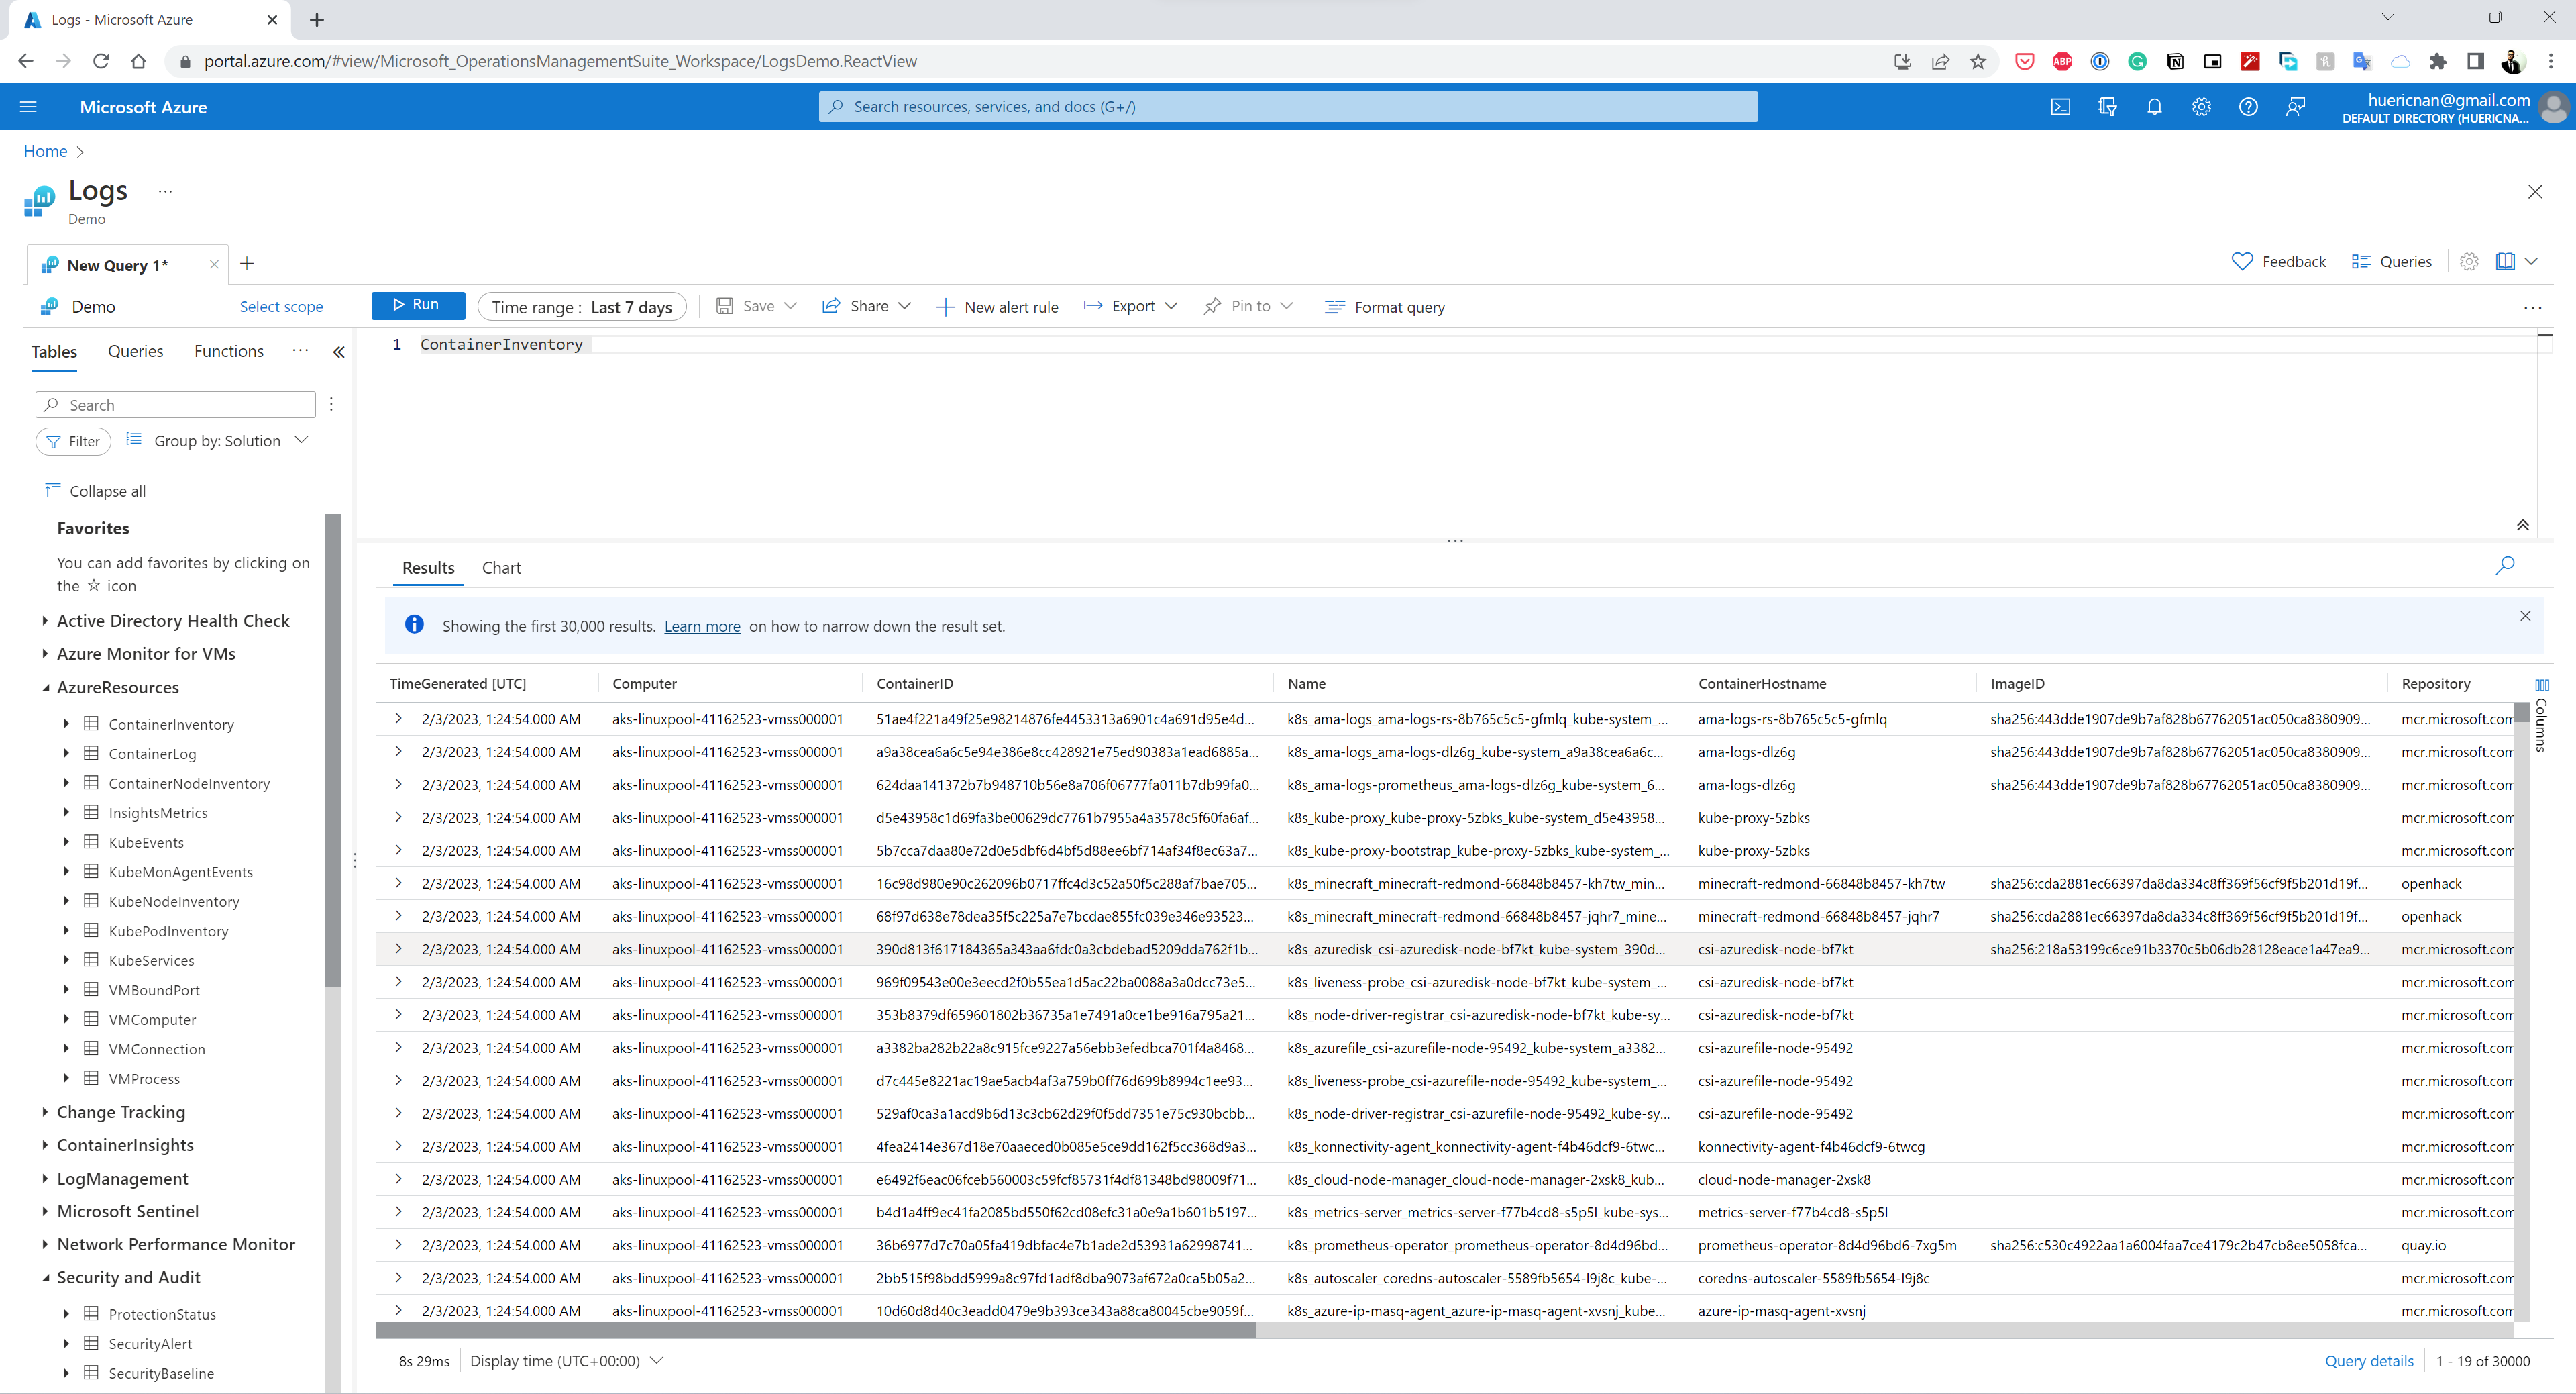
Task: Expand the ContainerInsights group
Action: pos(45,1146)
